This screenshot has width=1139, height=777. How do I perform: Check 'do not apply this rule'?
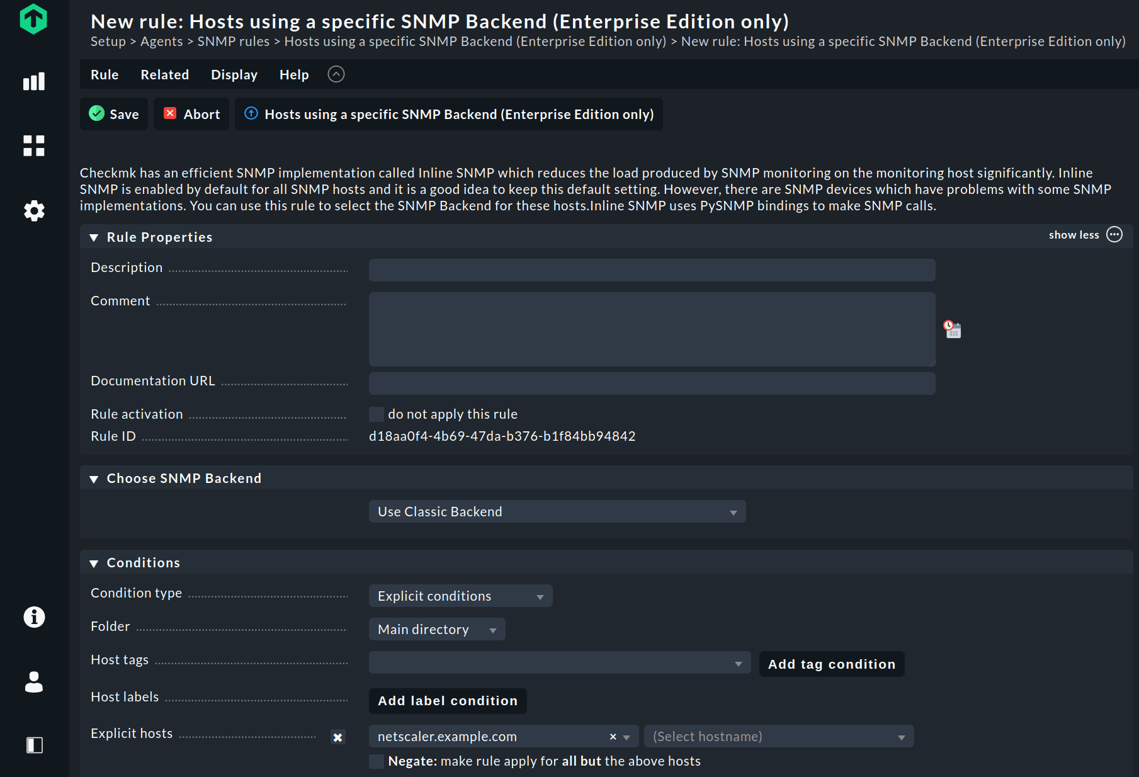tap(377, 414)
